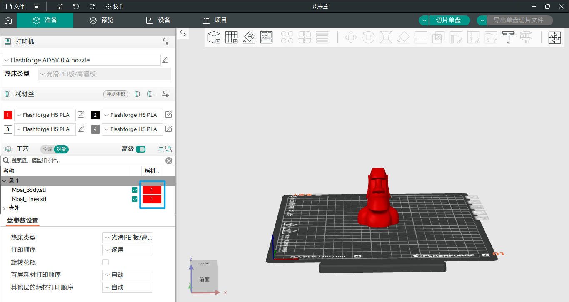Click the 切片单盘 slice button

[449, 20]
